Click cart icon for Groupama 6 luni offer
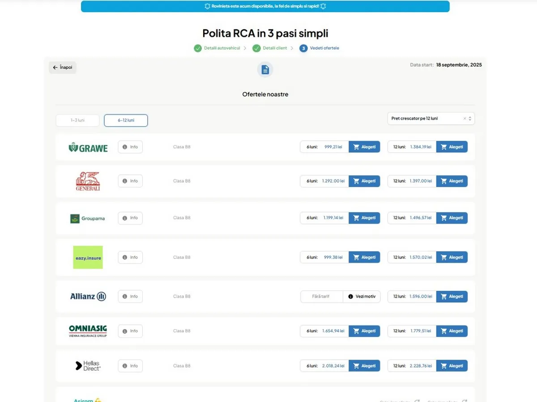Image resolution: width=537 pixels, height=402 pixels. tap(356, 218)
